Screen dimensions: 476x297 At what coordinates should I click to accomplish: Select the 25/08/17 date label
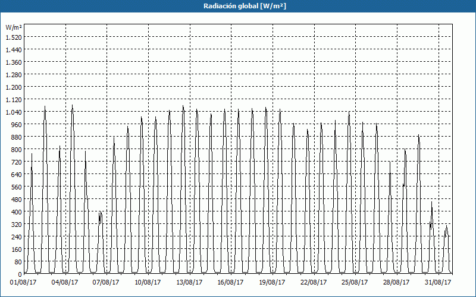pyautogui.click(x=355, y=282)
